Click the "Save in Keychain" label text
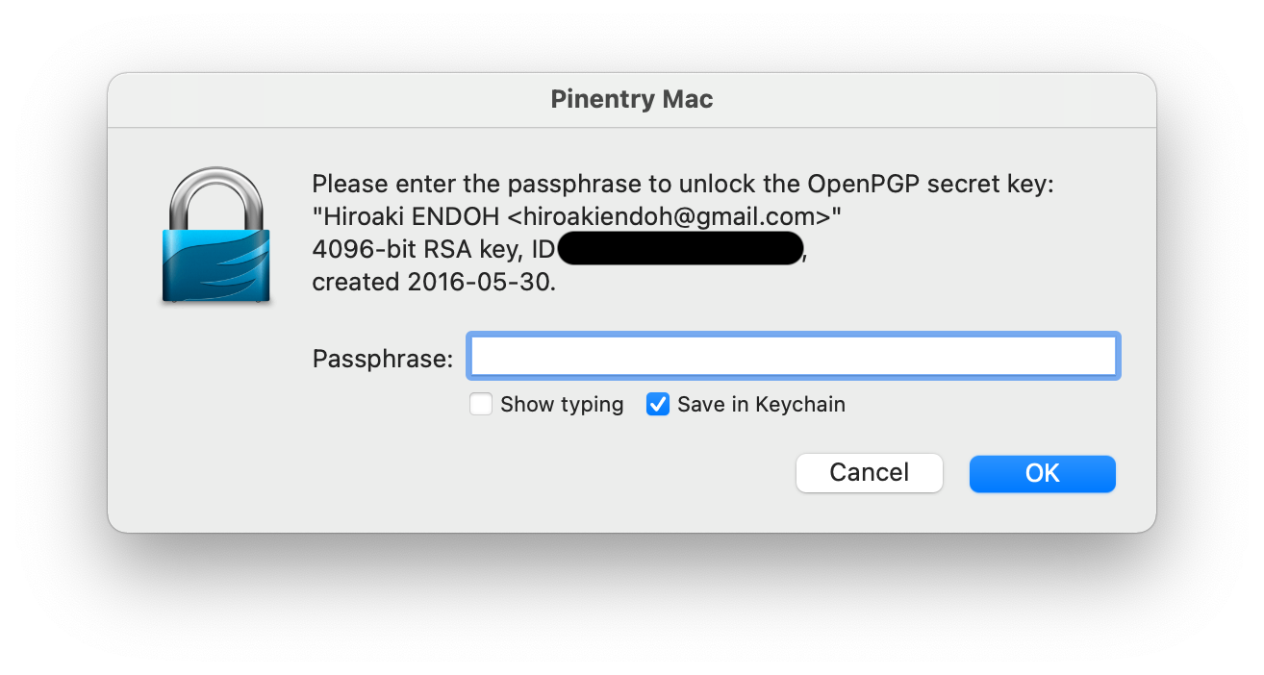 [x=761, y=405]
